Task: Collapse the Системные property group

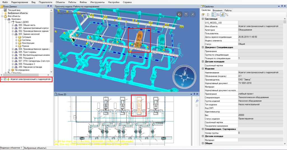Action: 203,19
